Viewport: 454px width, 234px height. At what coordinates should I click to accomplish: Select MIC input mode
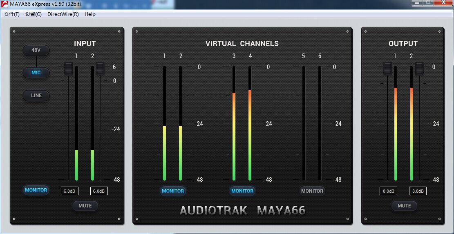point(36,73)
